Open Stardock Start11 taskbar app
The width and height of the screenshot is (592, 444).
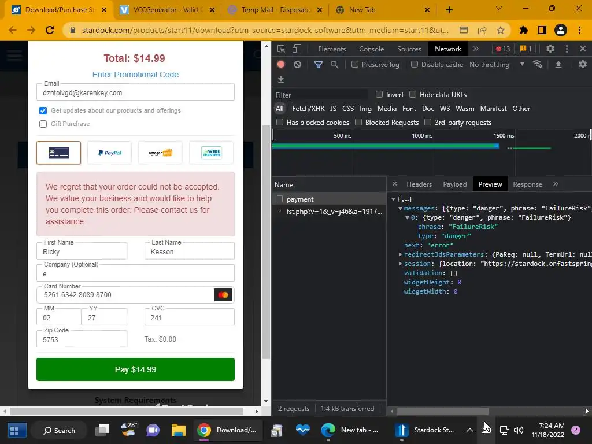pyautogui.click(x=424, y=430)
